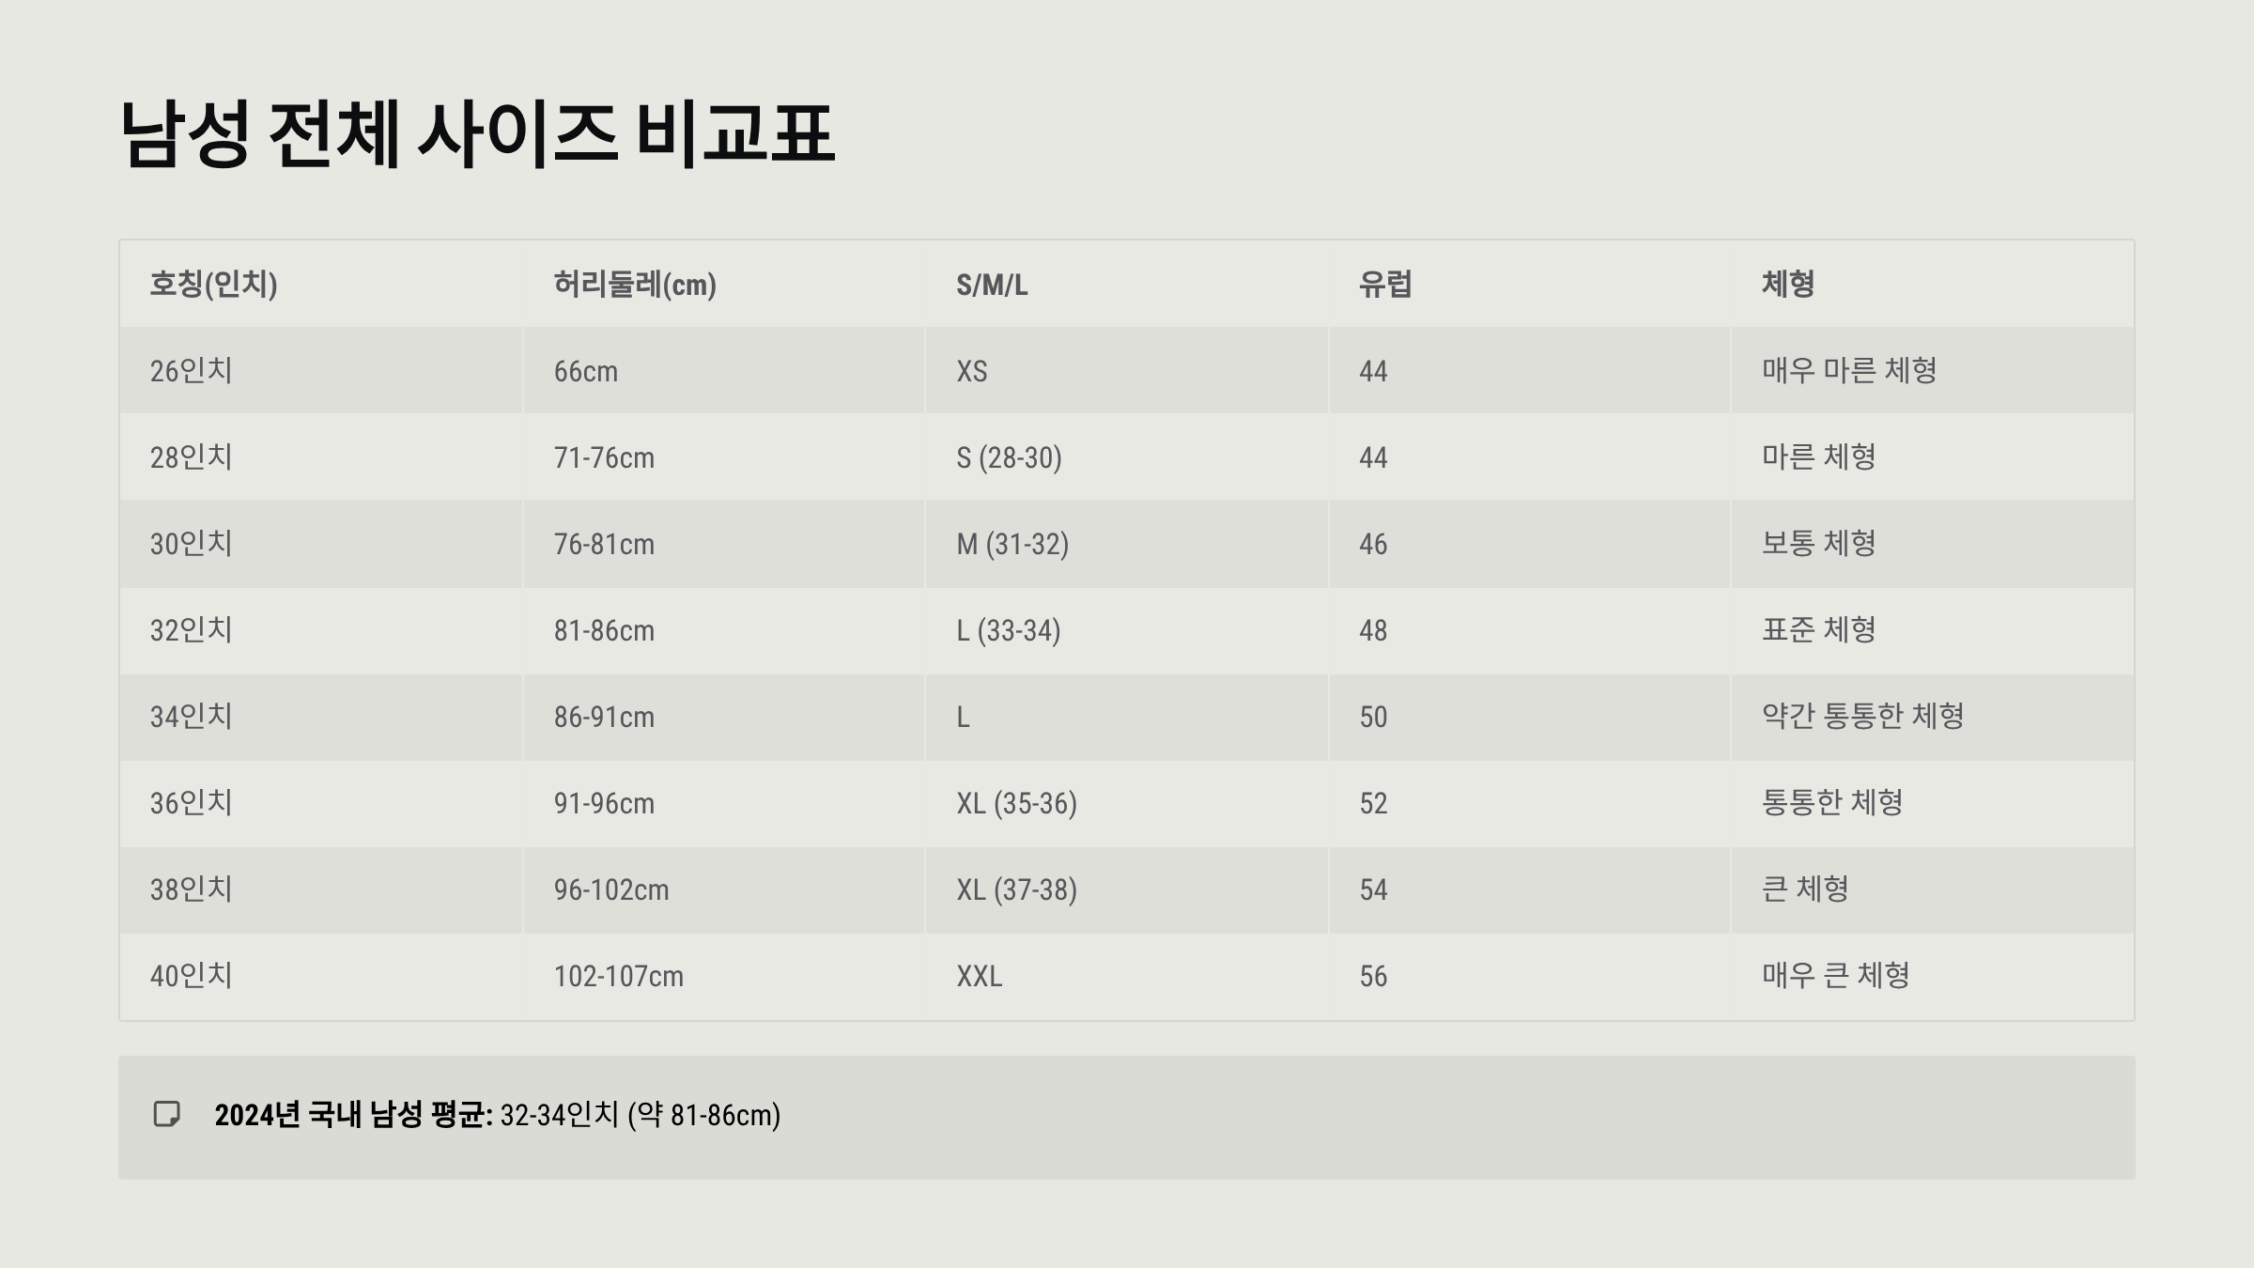Image resolution: width=2254 pixels, height=1268 pixels.
Task: Click the 2024년 국내 남성 평균 note text
Action: coord(498,1115)
